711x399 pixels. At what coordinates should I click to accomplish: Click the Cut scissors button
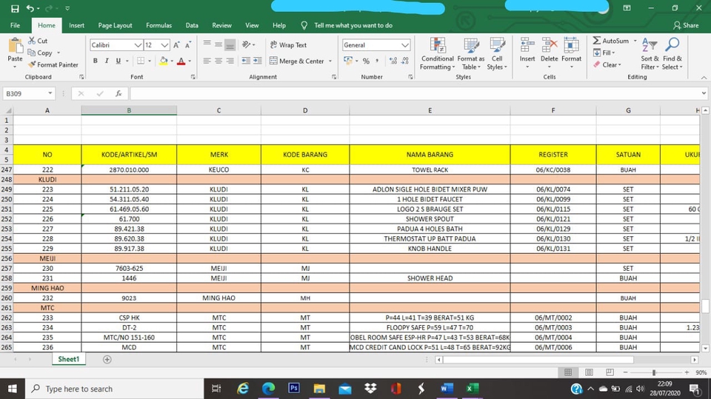[38, 41]
